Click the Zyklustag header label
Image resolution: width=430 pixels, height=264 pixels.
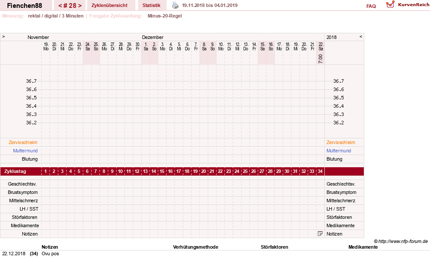pos(15,172)
